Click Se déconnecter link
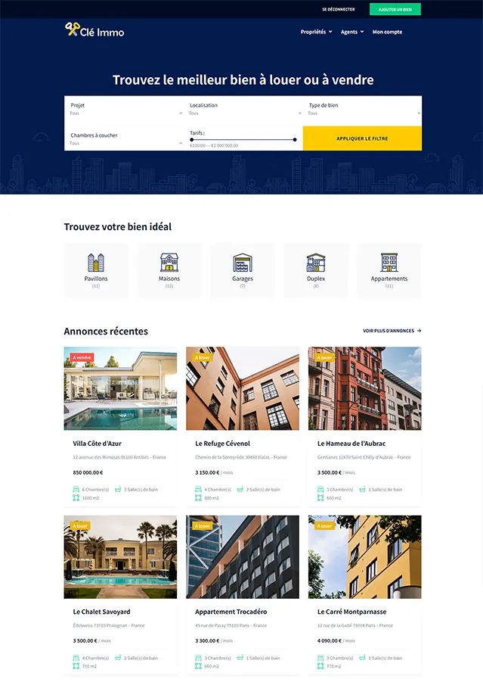 pyautogui.click(x=339, y=9)
